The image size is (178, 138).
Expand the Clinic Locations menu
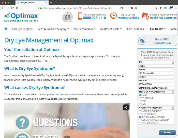[x=136, y=29]
